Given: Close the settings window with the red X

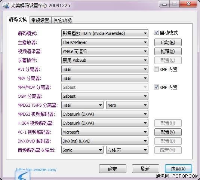Looking at the screenshot, I should (x=188, y=4).
